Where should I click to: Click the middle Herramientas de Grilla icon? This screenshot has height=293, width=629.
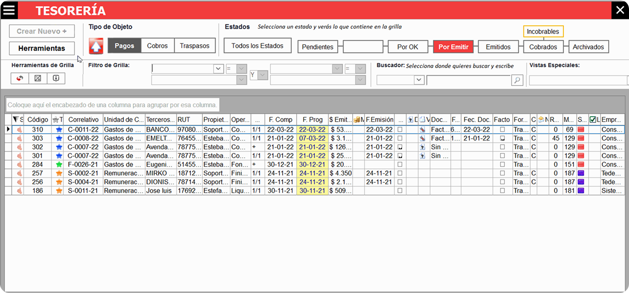38,78
